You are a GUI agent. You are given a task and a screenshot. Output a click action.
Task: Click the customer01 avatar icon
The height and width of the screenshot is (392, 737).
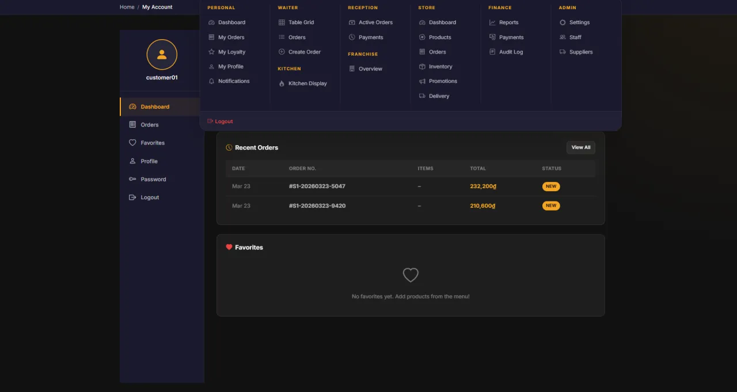point(162,55)
